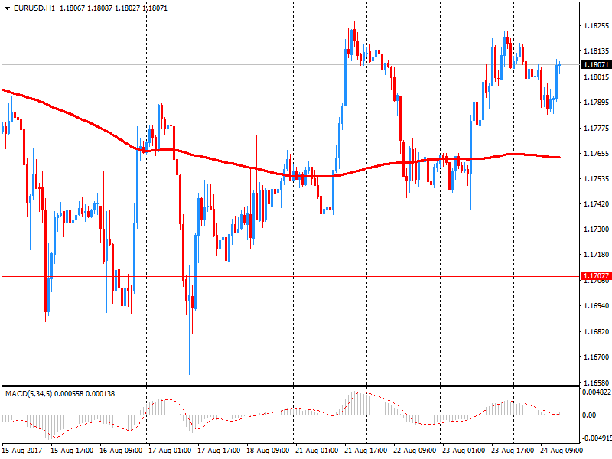The image size is (612, 459).
Task: Select the black current price label 1.18071
Action: click(595, 64)
